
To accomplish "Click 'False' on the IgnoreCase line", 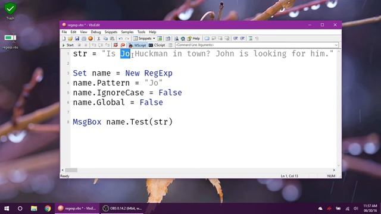I will pos(170,93).
